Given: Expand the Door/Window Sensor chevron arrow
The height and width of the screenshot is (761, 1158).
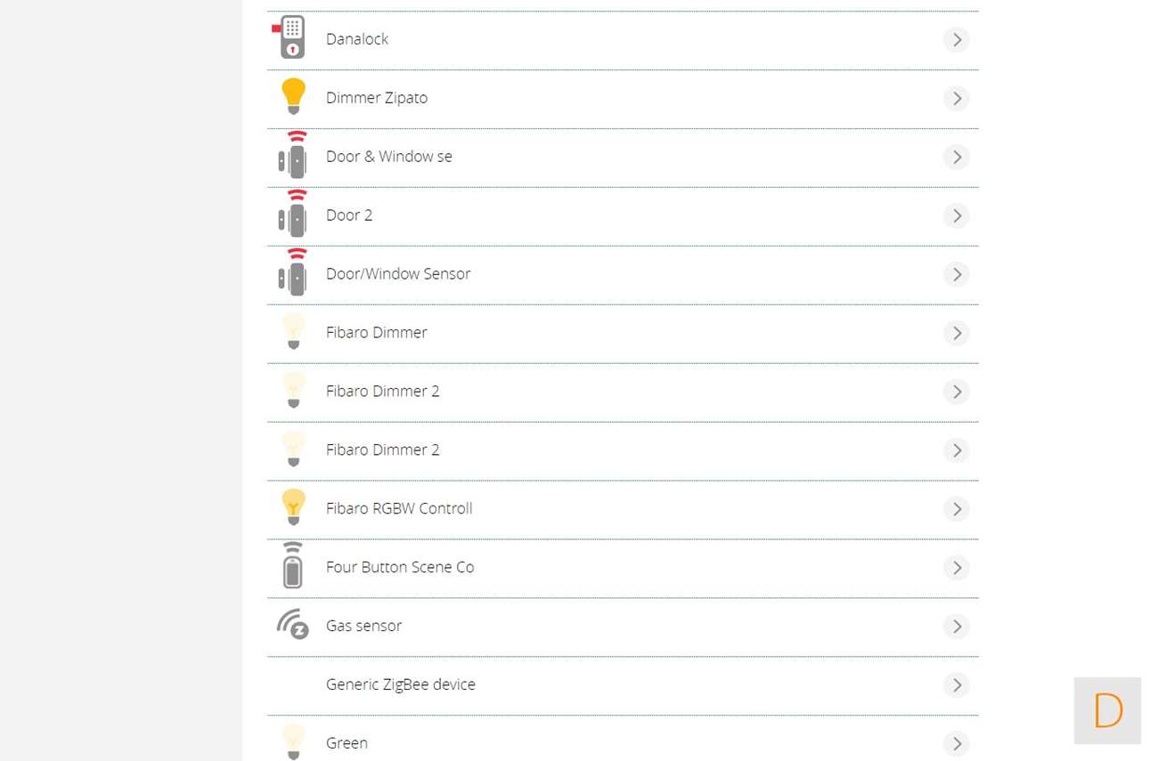Looking at the screenshot, I should click(956, 274).
